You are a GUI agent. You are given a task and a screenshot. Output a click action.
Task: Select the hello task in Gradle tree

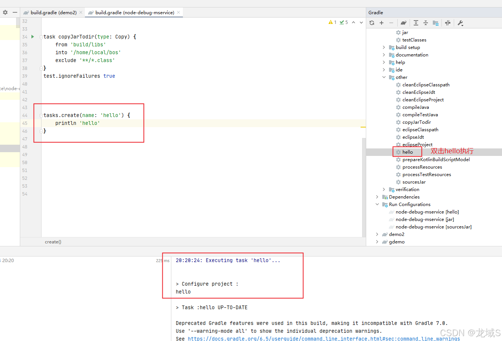click(407, 152)
